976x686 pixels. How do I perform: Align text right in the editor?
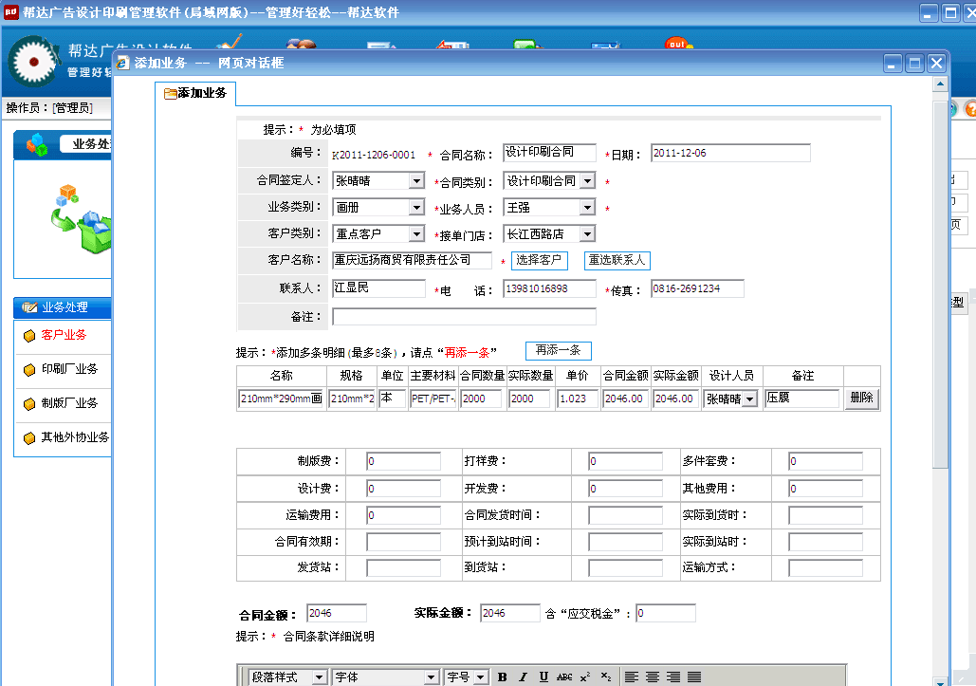[x=672, y=677]
